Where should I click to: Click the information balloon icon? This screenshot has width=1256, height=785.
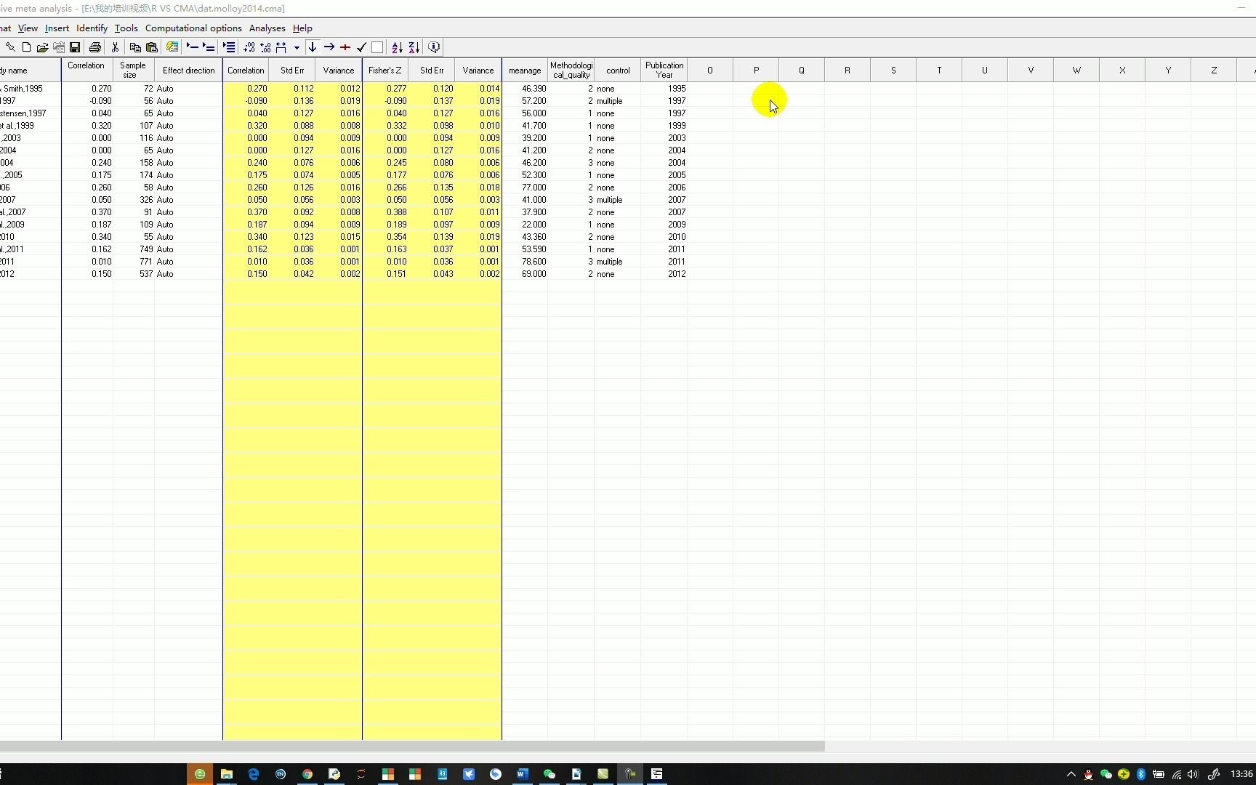(x=434, y=47)
